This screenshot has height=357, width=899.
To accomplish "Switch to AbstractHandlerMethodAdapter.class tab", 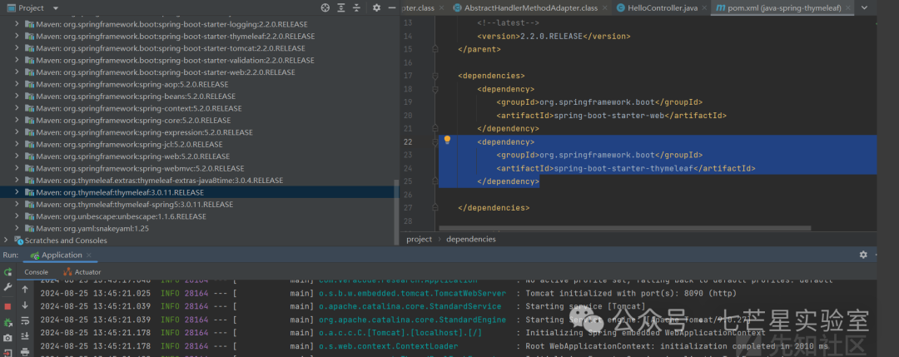I will 531,8.
